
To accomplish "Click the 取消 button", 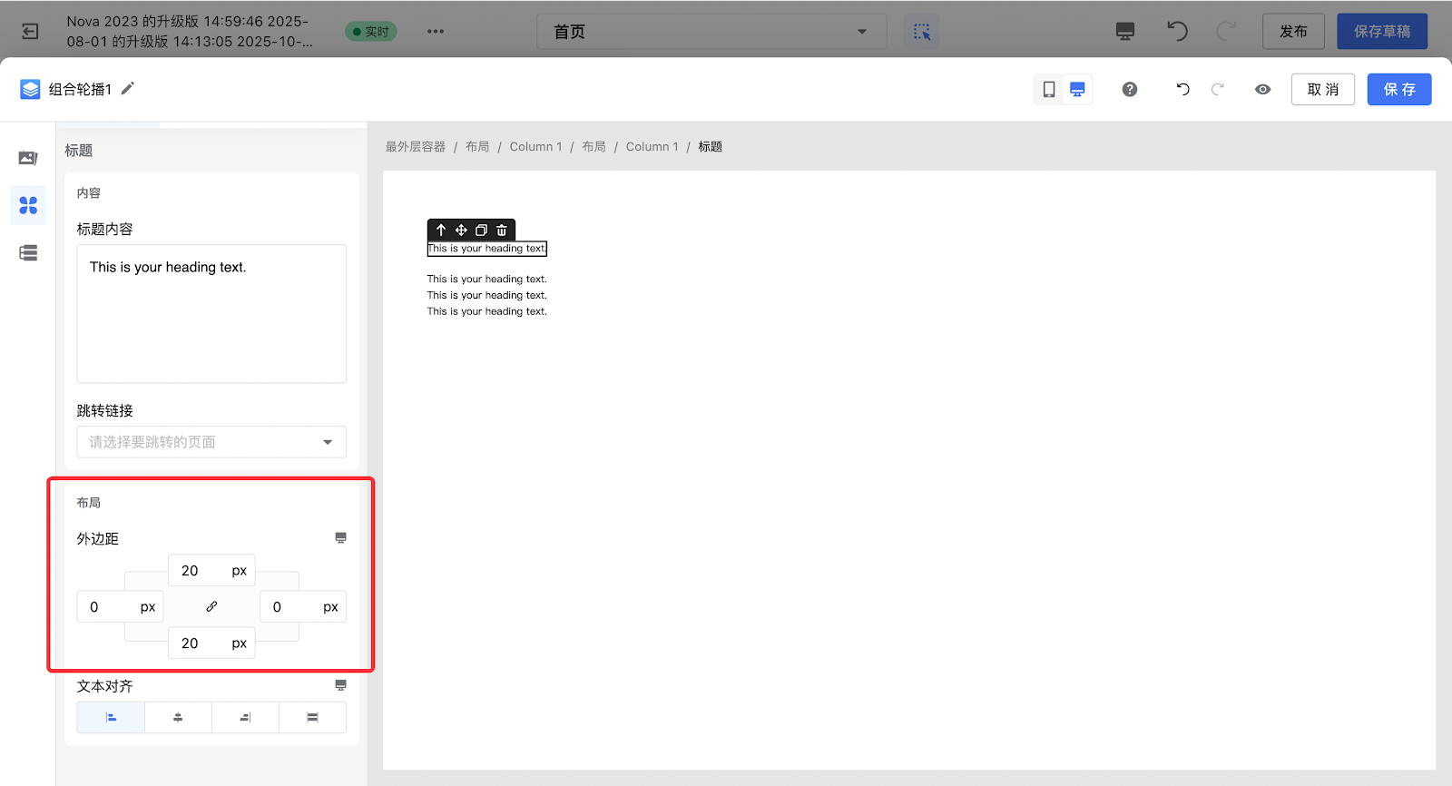I will point(1322,89).
